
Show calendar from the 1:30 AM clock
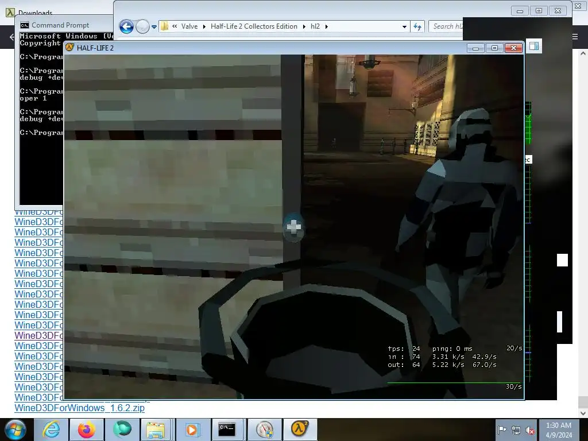pos(559,430)
